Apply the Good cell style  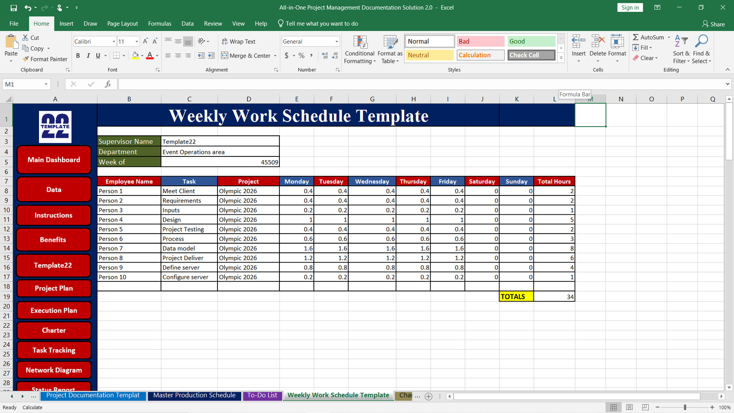point(531,41)
